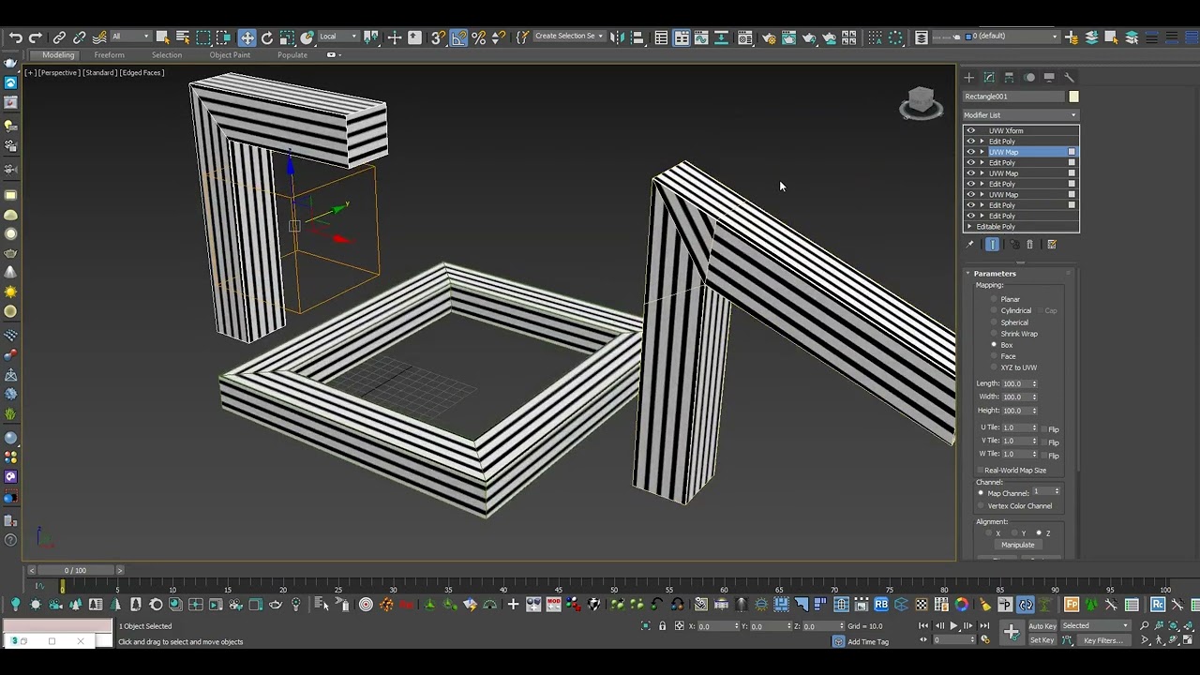The image size is (1200, 675).
Task: Expand the Editable Poly stack entry
Action: coord(970,227)
